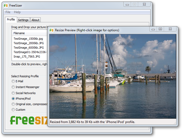Choose Original size, compressed profile
This screenshot has width=182, height=138.
[13, 104]
